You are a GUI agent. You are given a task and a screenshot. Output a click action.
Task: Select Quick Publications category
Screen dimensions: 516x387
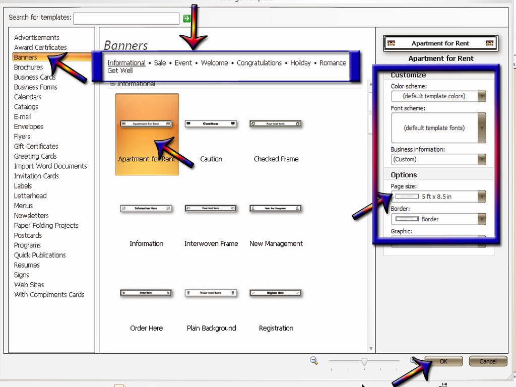pos(40,255)
